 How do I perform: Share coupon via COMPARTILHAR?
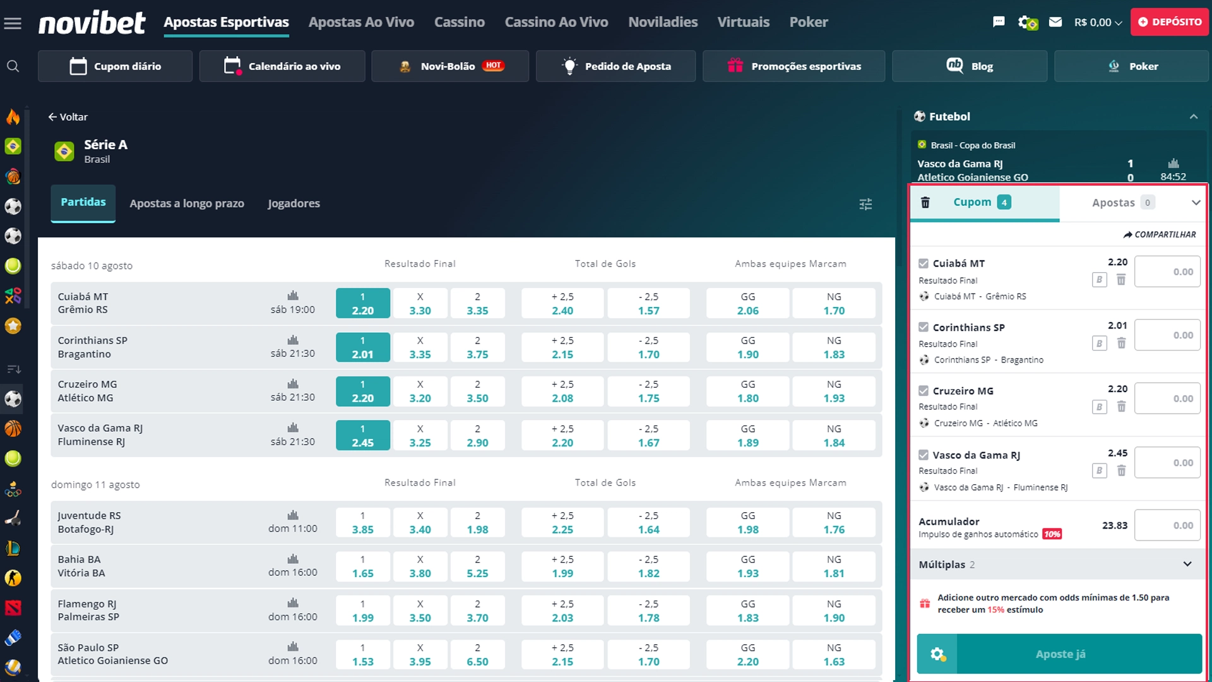[x=1160, y=234]
